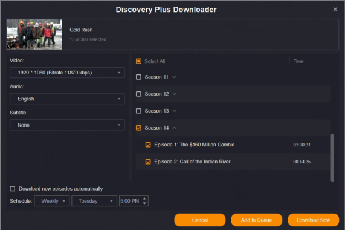This screenshot has width=345, height=230.
Task: Enable Download new episodes automatically
Action: point(13,189)
